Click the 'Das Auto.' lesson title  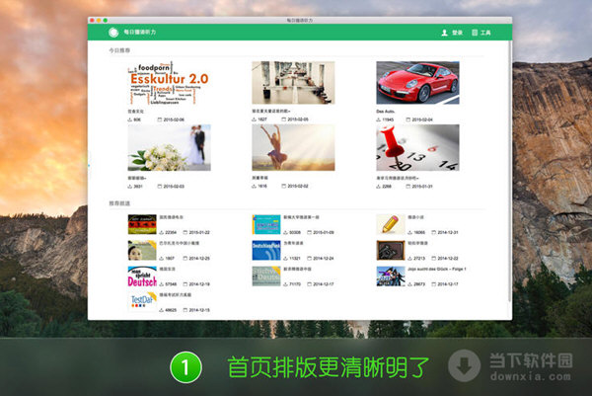[386, 112]
